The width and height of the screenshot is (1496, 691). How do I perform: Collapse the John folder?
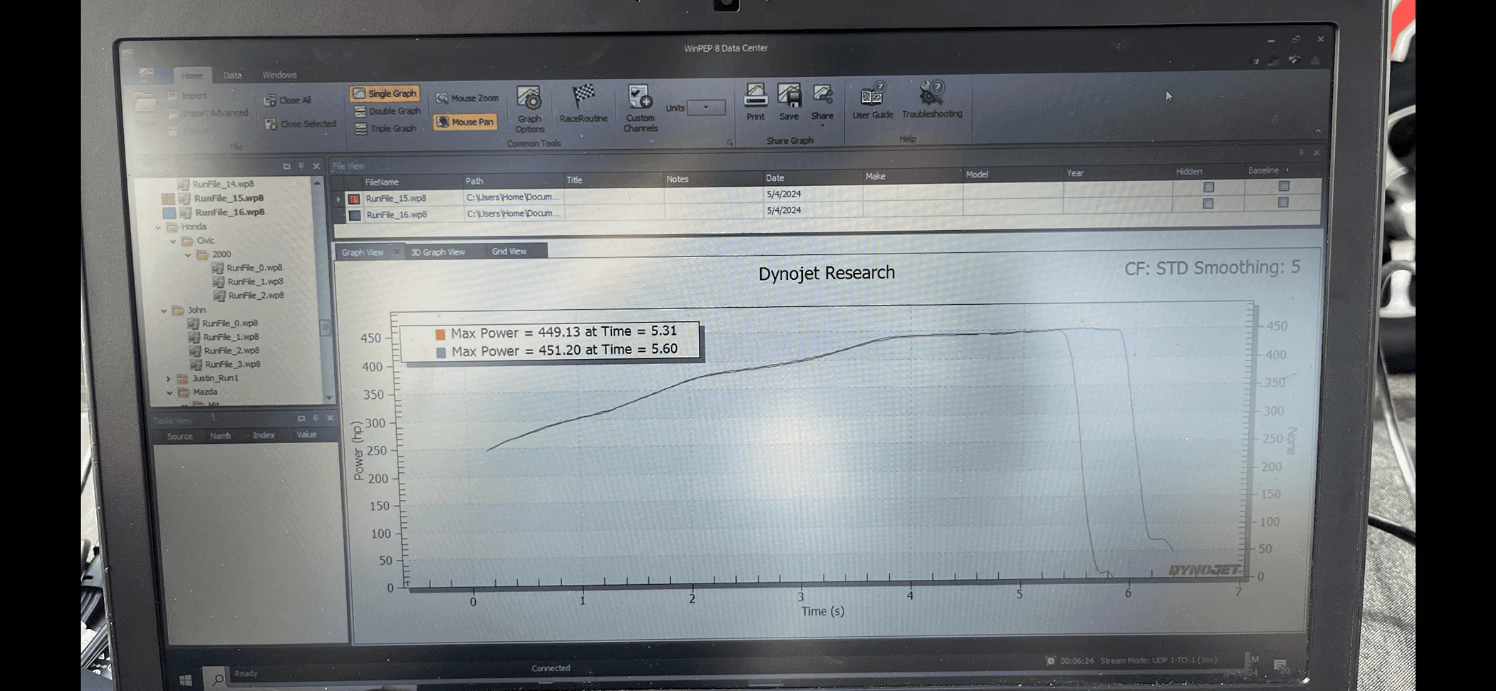(164, 311)
